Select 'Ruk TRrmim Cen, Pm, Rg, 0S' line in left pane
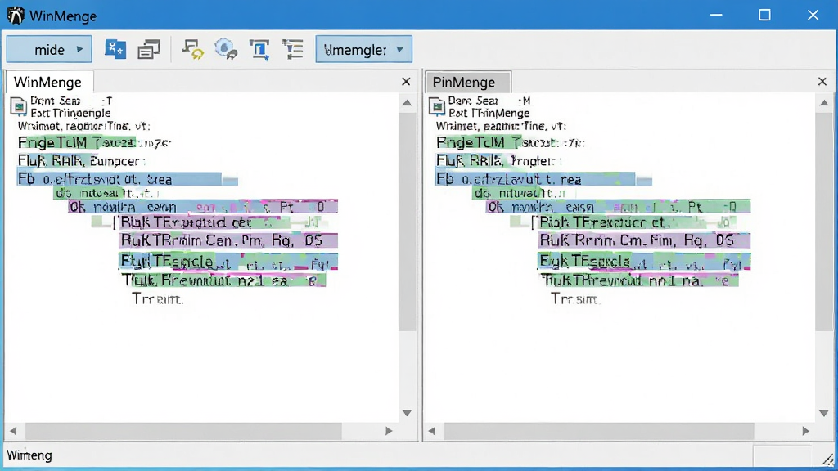838x471 pixels. point(229,241)
